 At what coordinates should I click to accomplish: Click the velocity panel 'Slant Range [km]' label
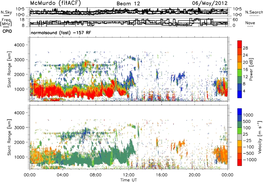(x=9, y=137)
